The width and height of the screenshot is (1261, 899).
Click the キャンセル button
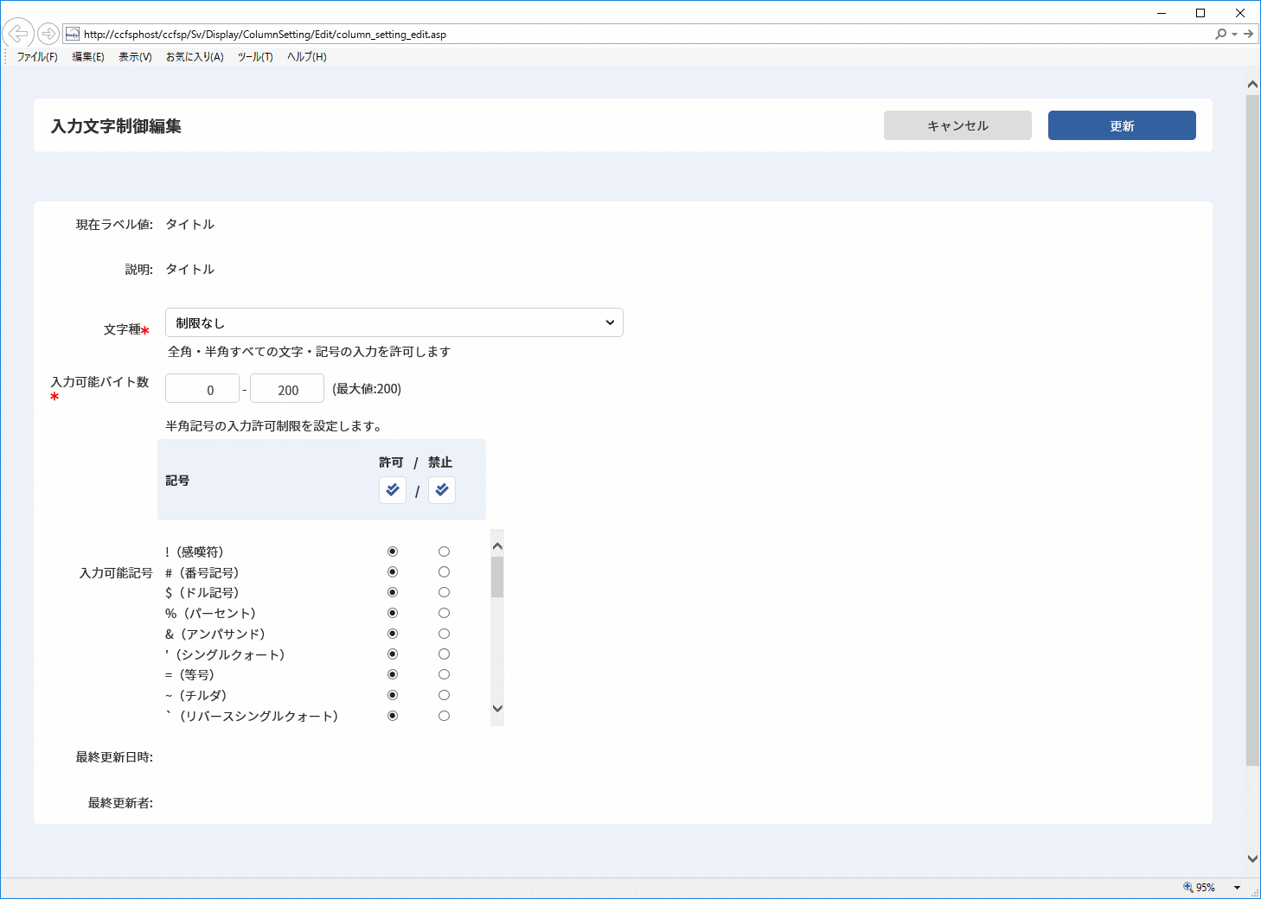(957, 125)
